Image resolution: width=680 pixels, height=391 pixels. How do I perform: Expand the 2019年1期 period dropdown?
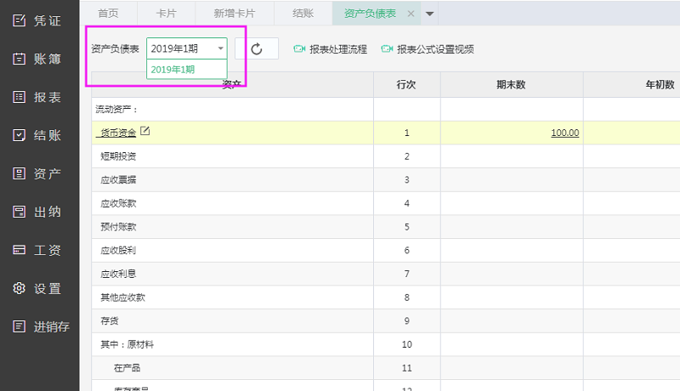tap(220, 49)
